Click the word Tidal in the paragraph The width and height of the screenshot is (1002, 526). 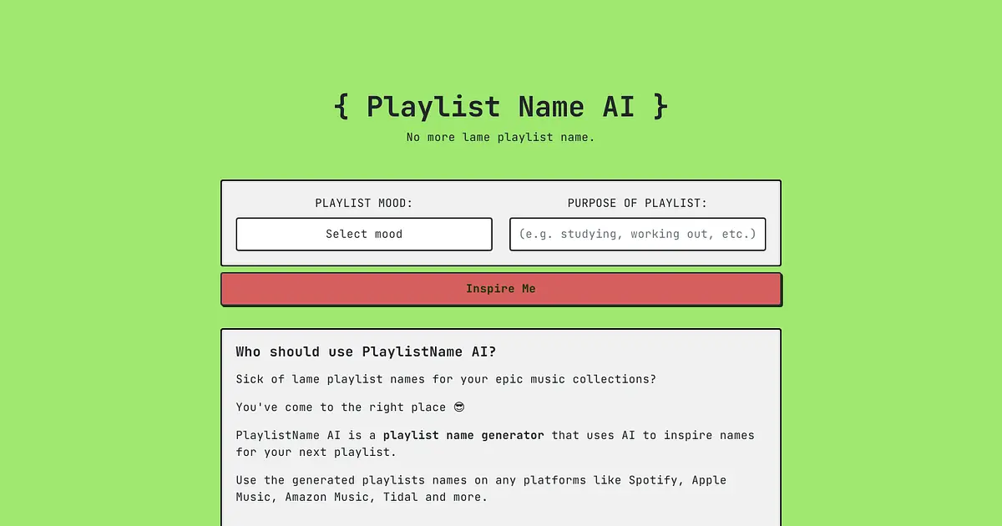[401, 497]
